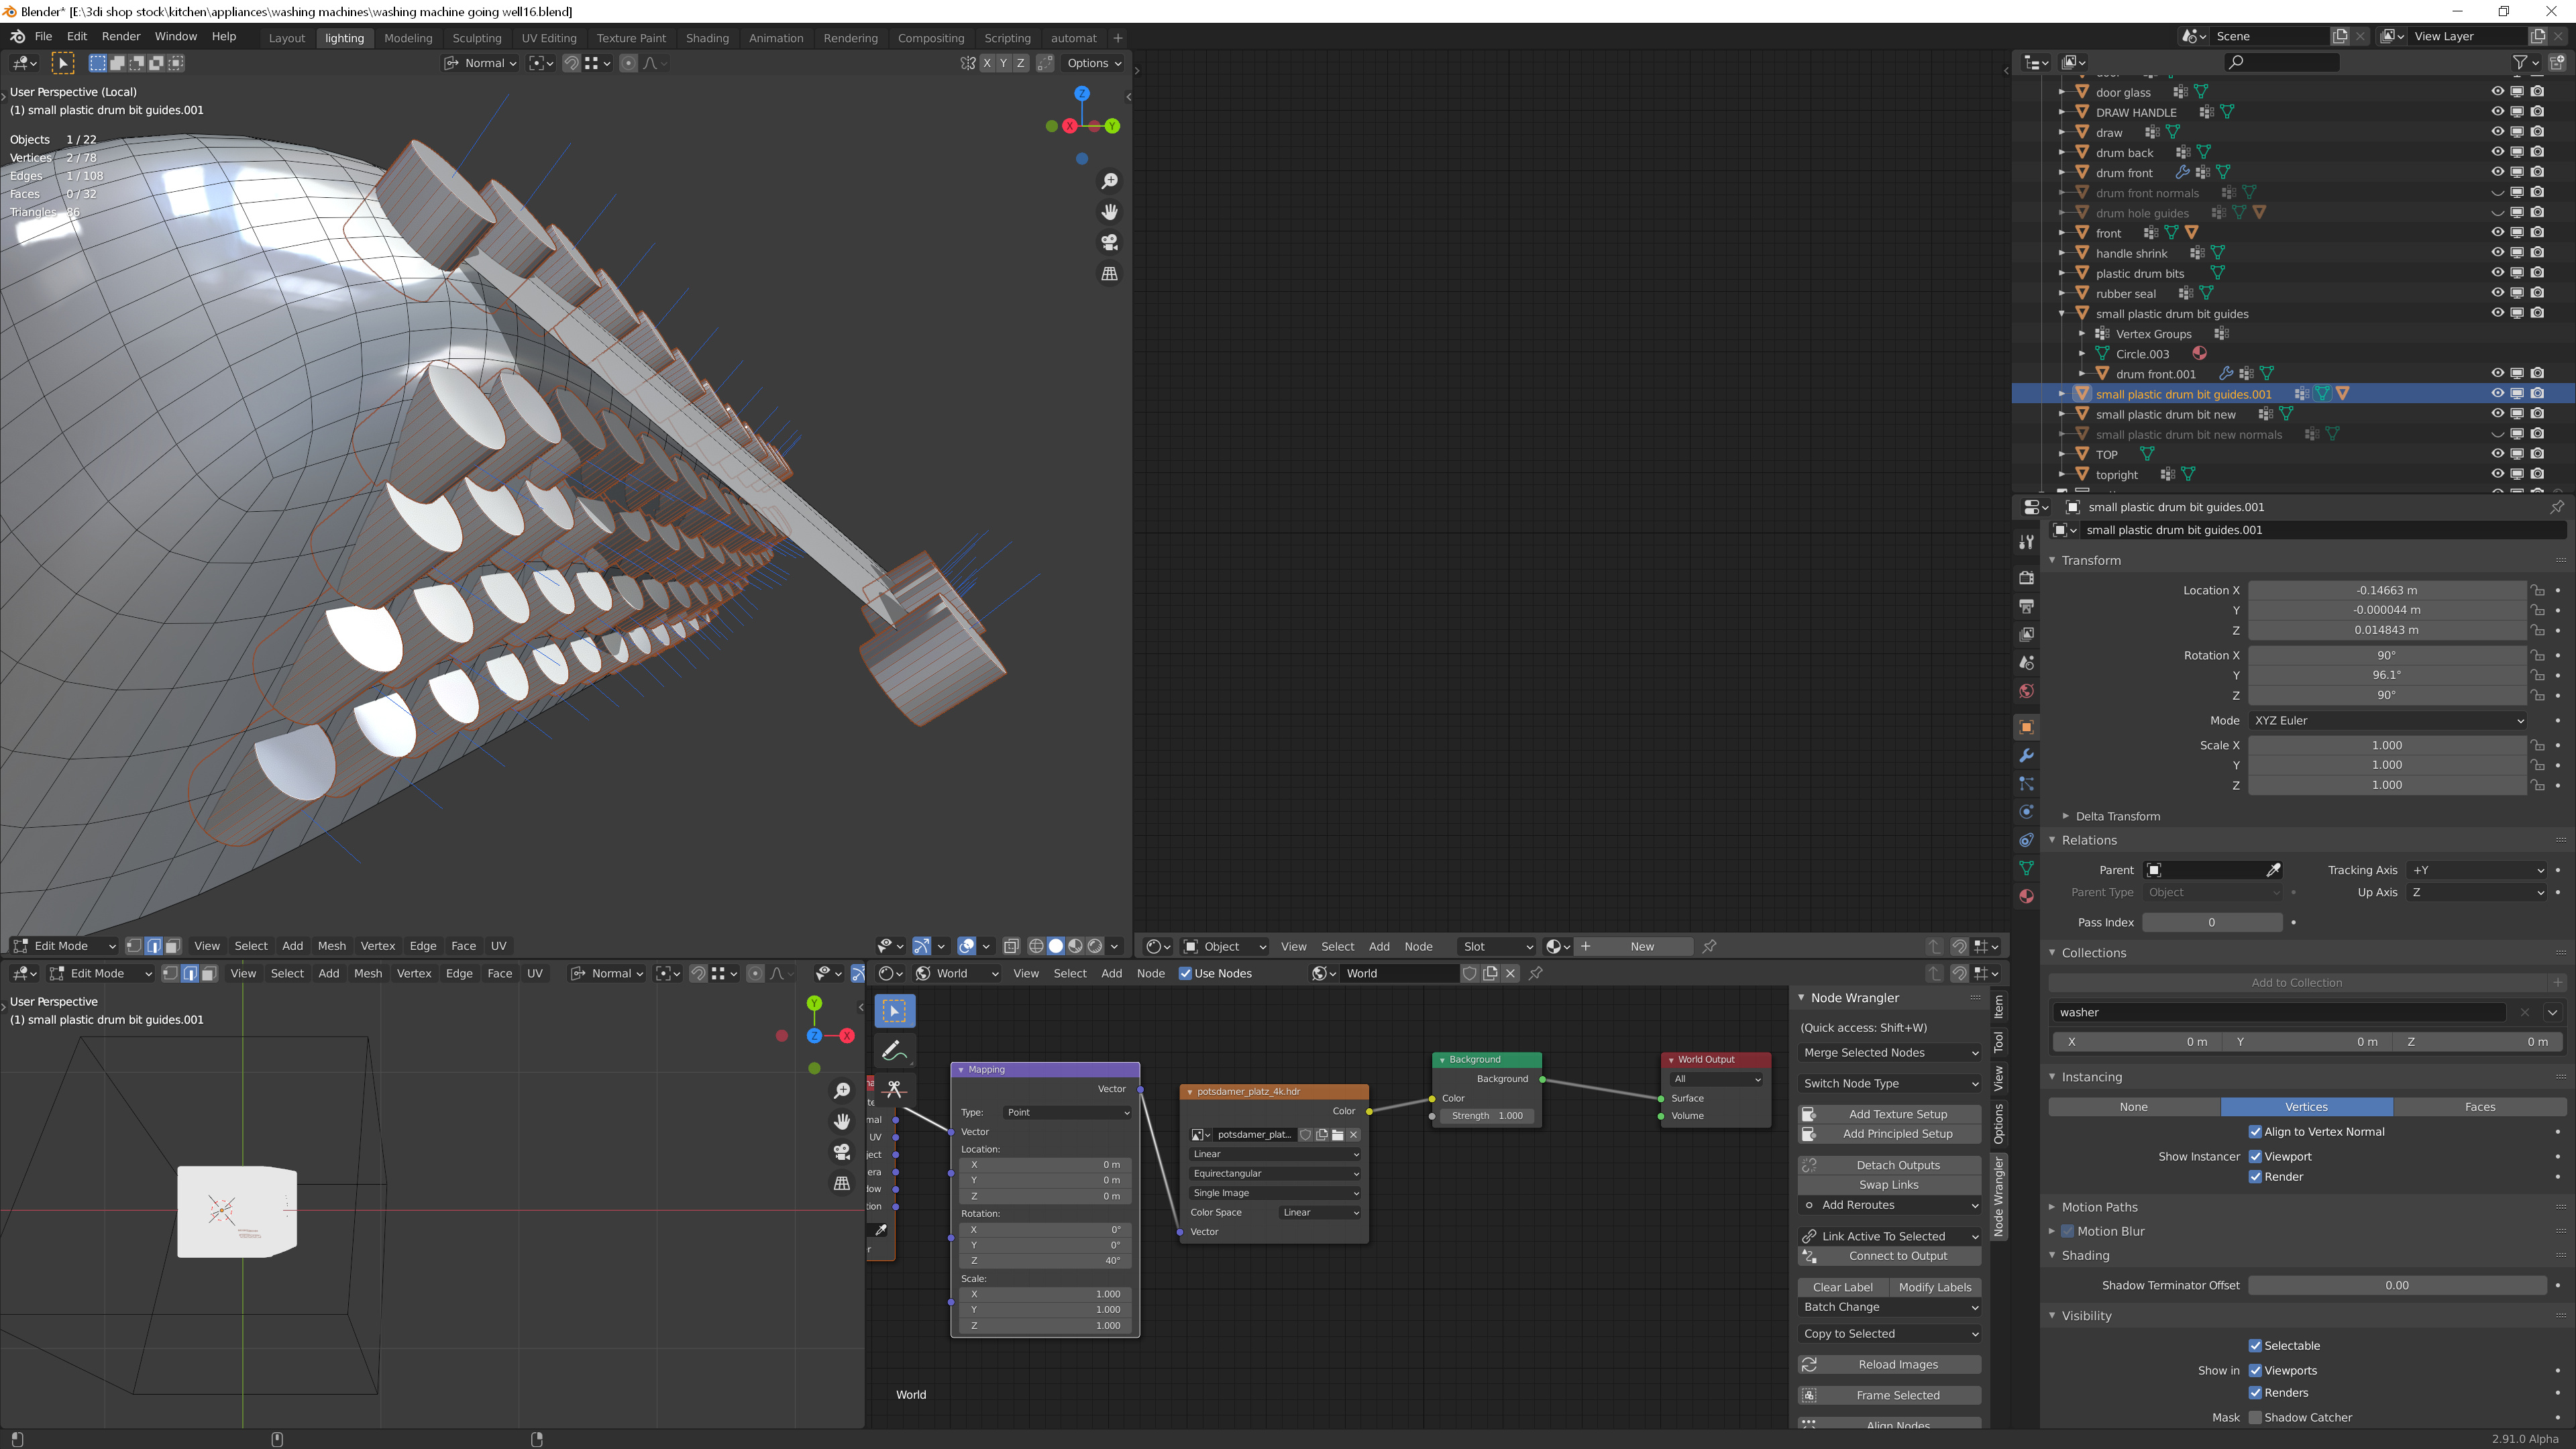Click the Add Texture Setup button

(1889, 1114)
